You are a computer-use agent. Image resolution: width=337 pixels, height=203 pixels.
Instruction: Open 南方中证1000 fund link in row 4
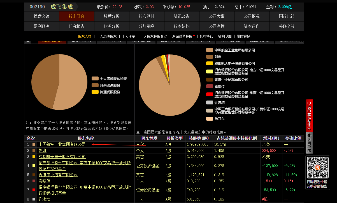point(85,166)
